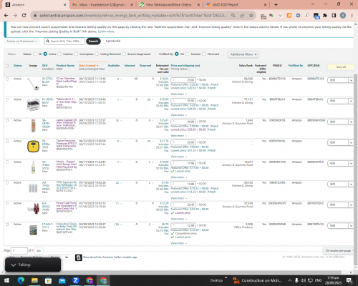Click the Go page button
Image resolution: width=358 pixels, height=286 pixels.
tap(39, 251)
